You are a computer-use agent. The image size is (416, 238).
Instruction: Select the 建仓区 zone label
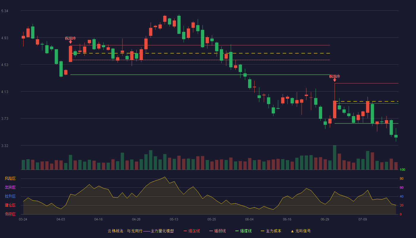pos(10,205)
